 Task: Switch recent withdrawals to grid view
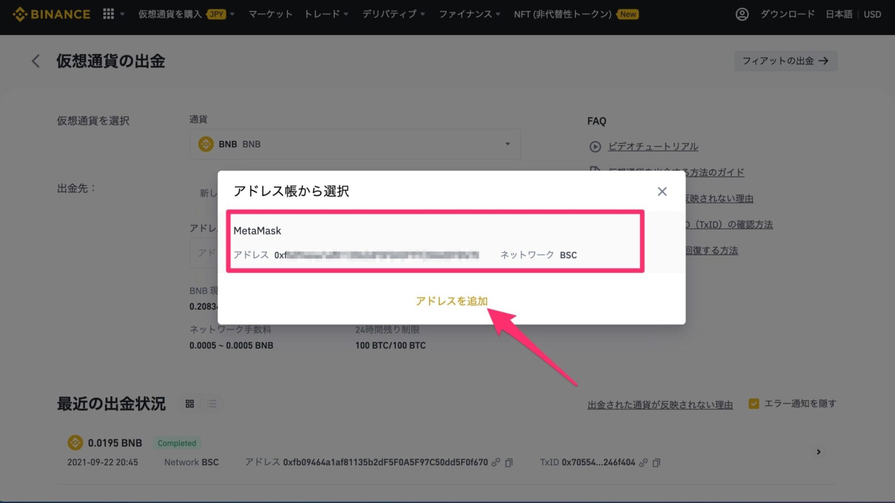click(189, 404)
